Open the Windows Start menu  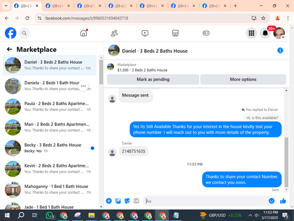(x=7, y=215)
